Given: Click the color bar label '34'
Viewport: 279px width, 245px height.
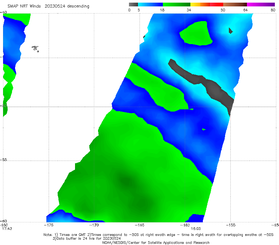Looking at the screenshot, I should (189, 10).
